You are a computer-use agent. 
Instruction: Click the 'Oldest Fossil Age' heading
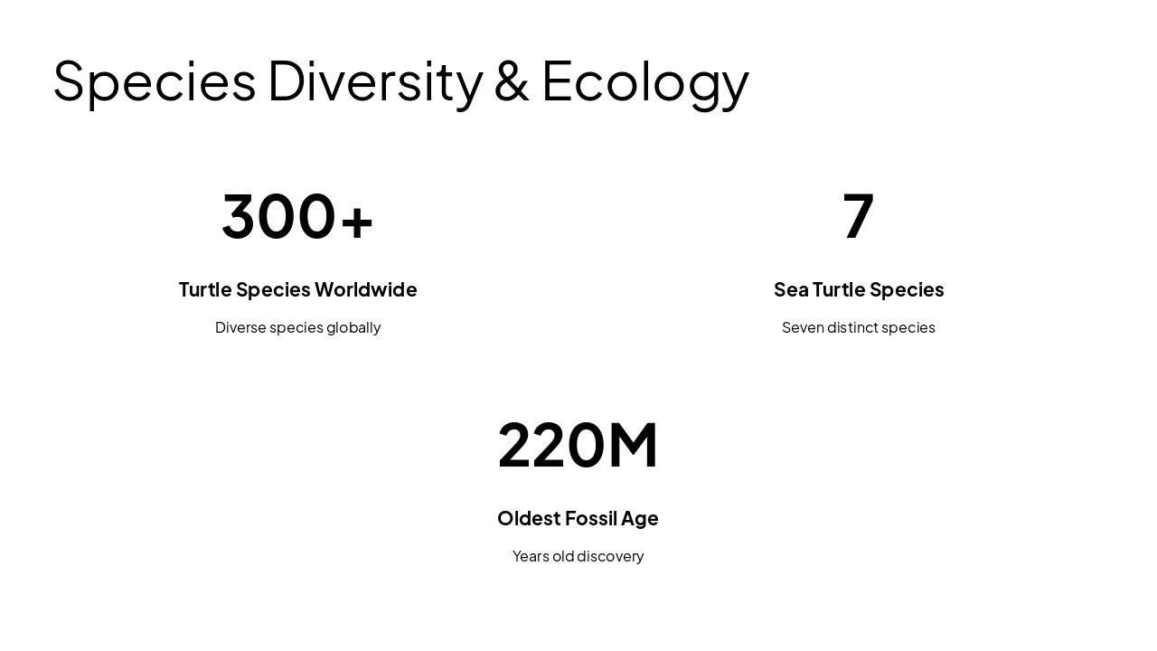578,518
